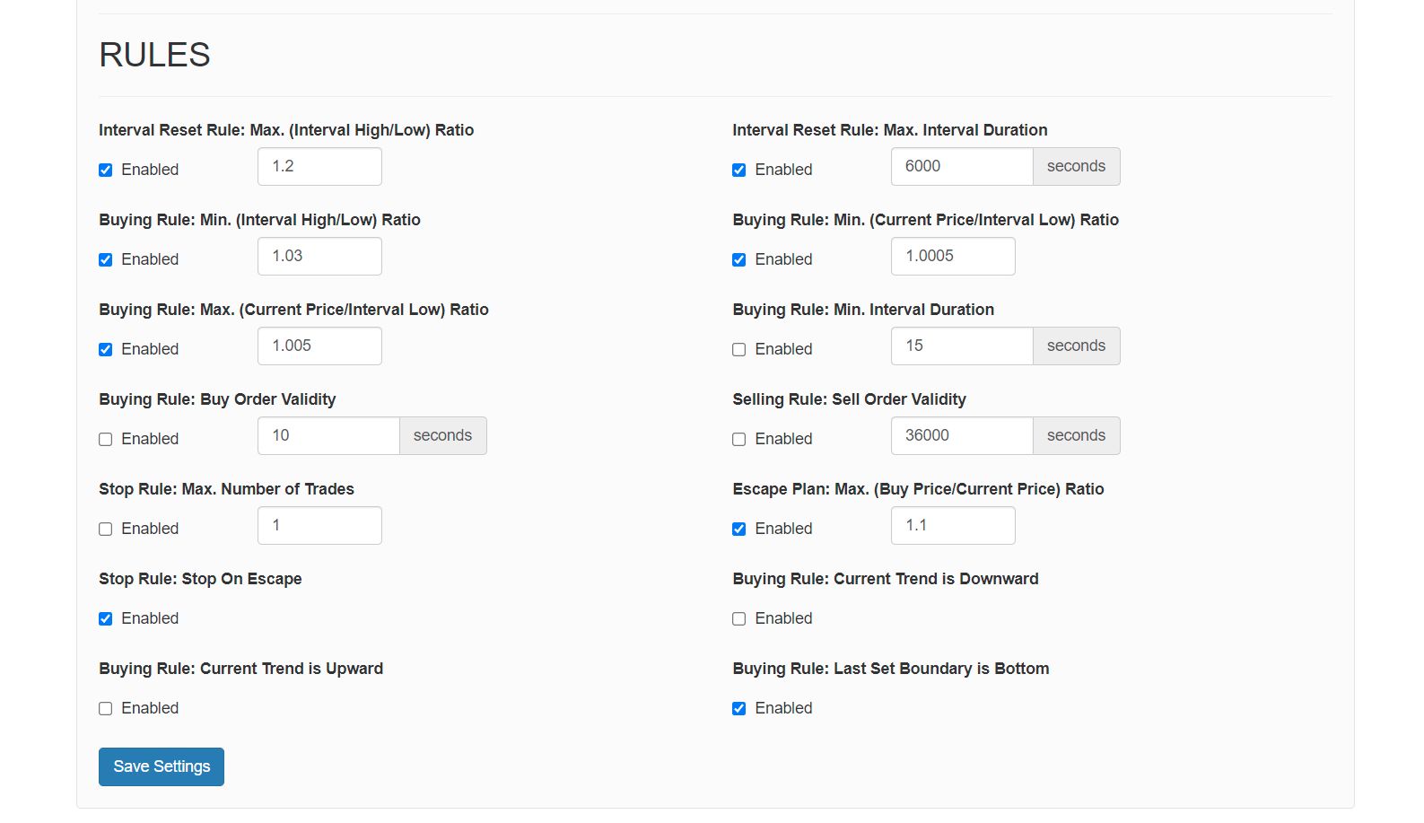Click the Save Settings button
This screenshot has height=823, width=1424.
[162, 766]
